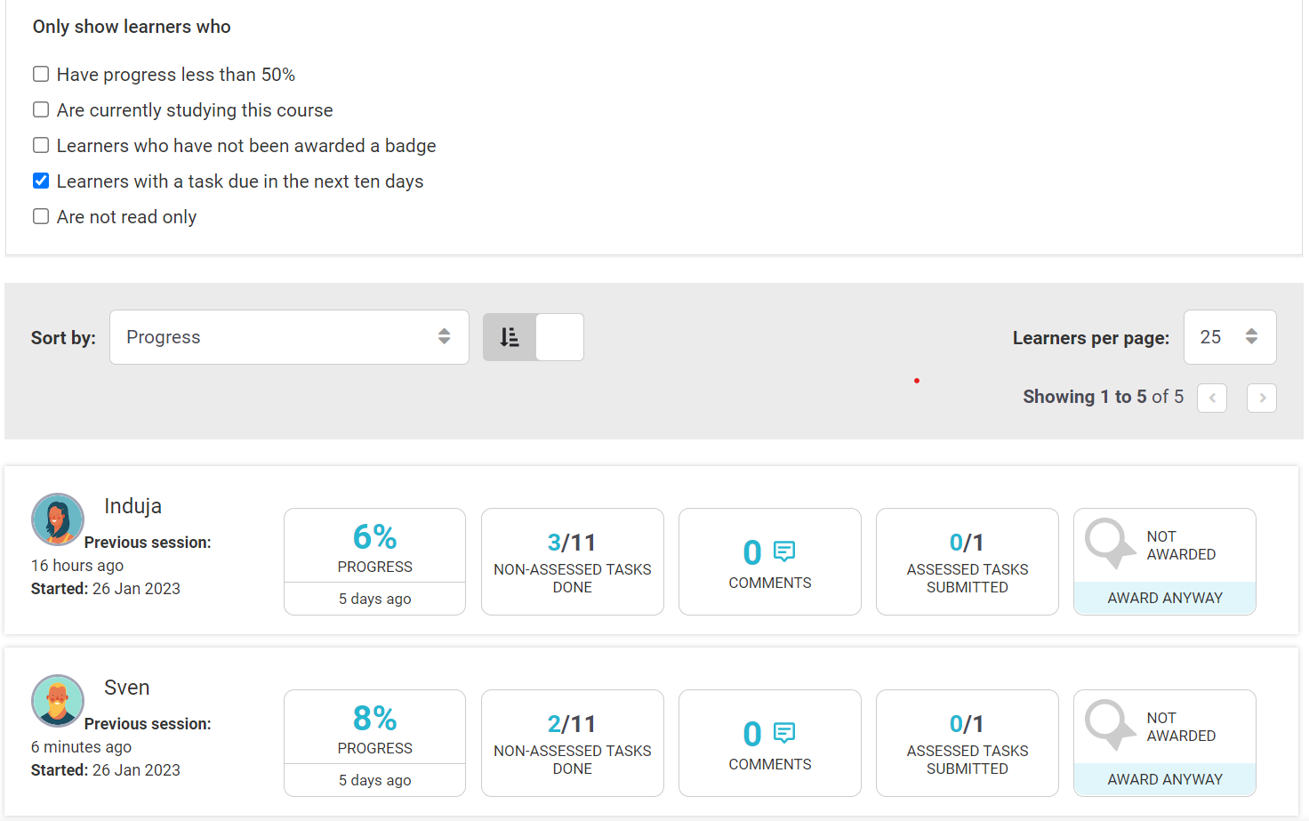The image size is (1309, 821).
Task: Click Sven's profile avatar picture
Action: click(58, 700)
